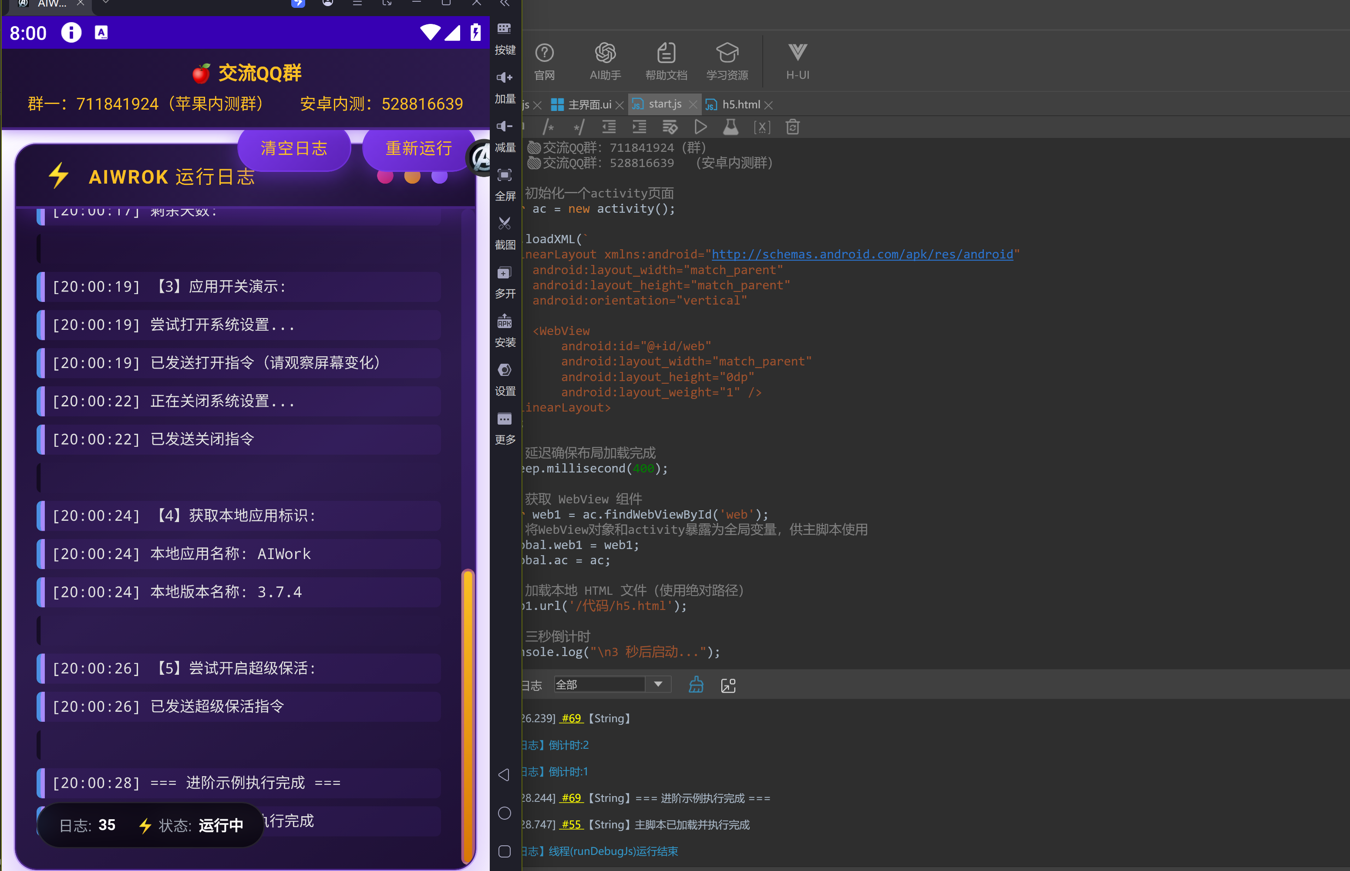This screenshot has height=871, width=1350.
Task: Click the #55 log source link
Action: pos(572,824)
